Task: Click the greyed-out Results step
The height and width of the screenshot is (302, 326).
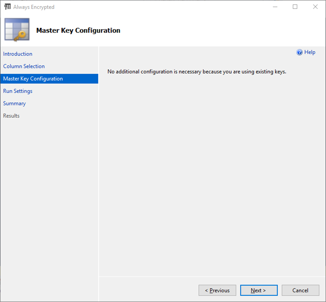Action: coord(11,116)
